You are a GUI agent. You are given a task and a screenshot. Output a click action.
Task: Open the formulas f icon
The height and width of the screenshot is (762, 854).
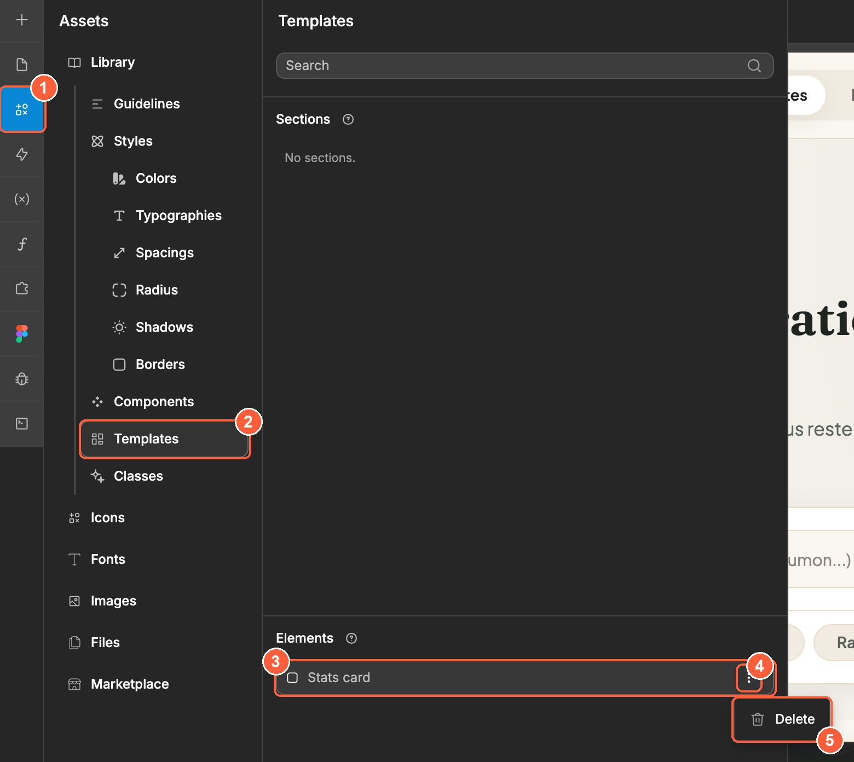click(x=22, y=244)
